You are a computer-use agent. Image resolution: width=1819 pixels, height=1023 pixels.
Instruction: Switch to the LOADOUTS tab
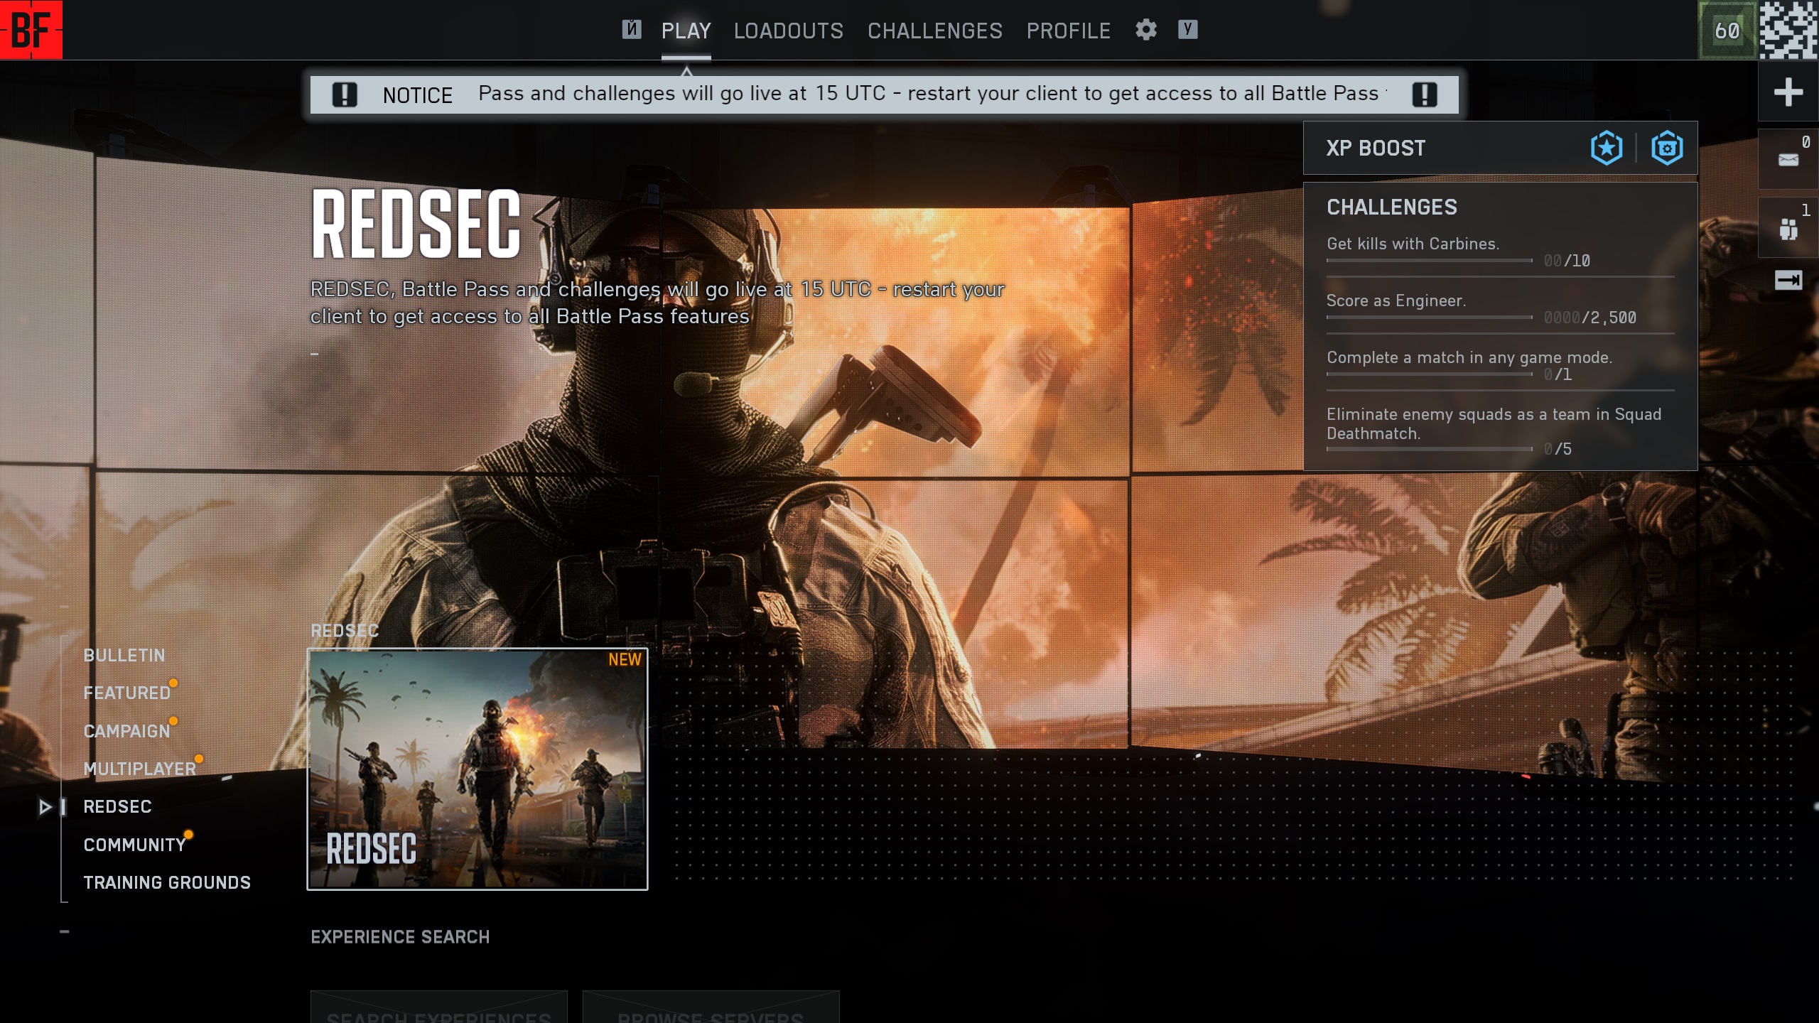click(788, 31)
